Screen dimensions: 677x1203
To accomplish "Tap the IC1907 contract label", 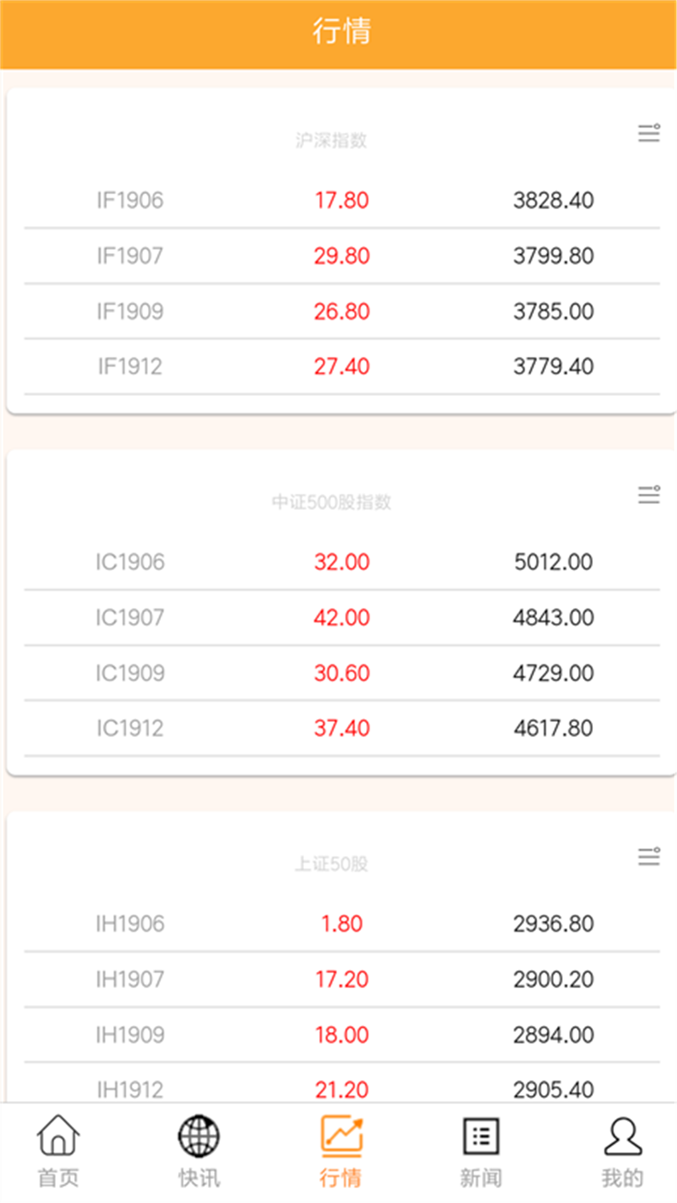I will click(x=130, y=618).
